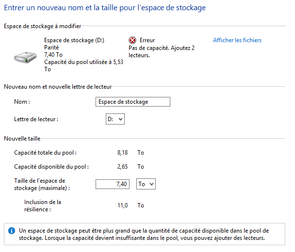Click the maximum storage size input box
The height and width of the screenshot is (252, 295).
pyautogui.click(x=113, y=184)
